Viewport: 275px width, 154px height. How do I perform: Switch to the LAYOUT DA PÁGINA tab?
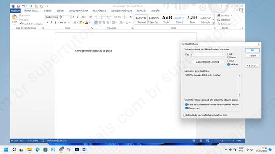tap(78, 11)
